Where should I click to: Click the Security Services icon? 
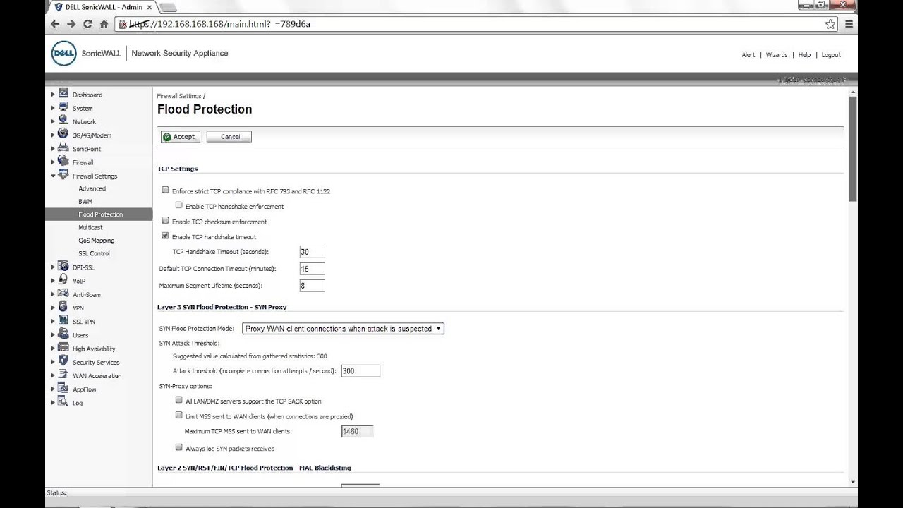[63, 361]
